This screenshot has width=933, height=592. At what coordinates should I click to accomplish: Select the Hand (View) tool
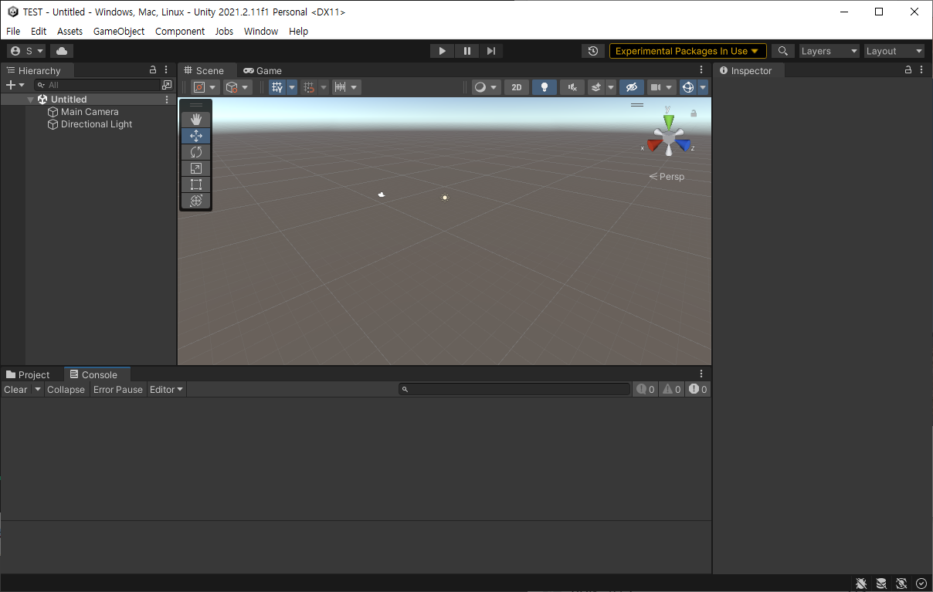pos(196,120)
